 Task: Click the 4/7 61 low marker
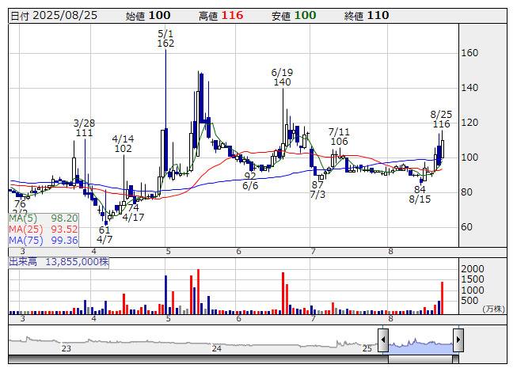[x=105, y=233]
